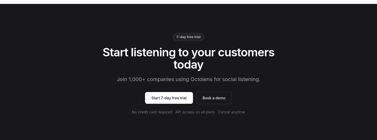Click "Octolens" in the subheading

pyautogui.click(x=202, y=79)
